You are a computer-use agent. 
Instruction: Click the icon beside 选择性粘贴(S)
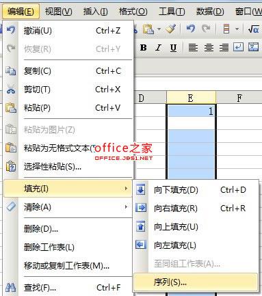[11, 166]
